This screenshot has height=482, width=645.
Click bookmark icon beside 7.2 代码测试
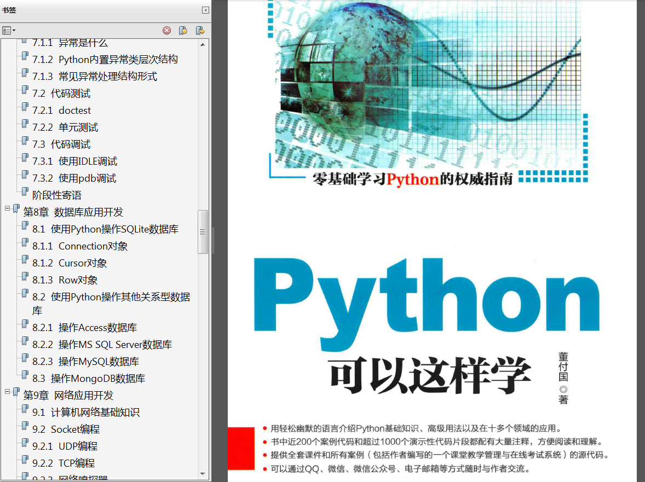[25, 90]
